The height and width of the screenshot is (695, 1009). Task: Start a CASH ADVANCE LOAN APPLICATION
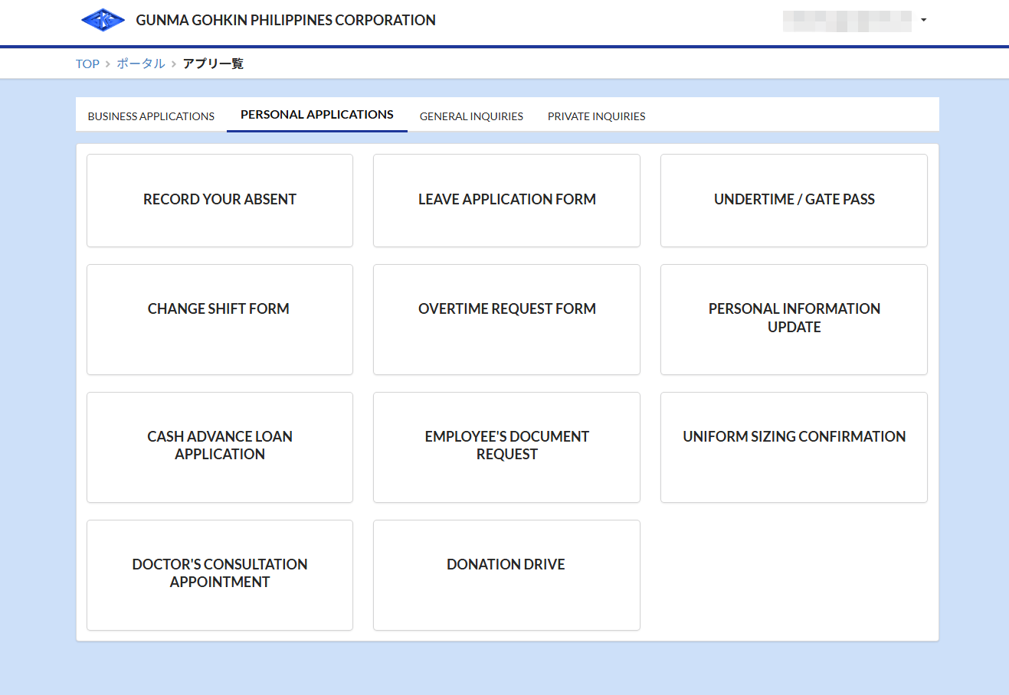[219, 447]
